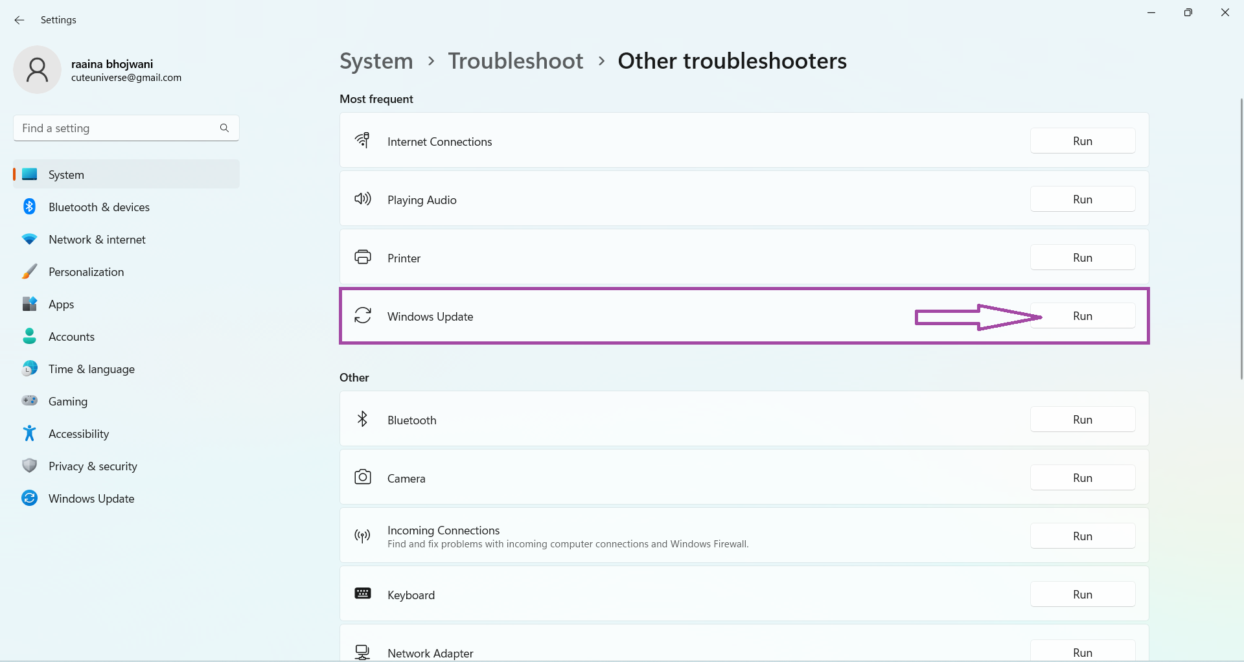
Task: Click the back arrow icon in Settings
Action: coord(19,20)
